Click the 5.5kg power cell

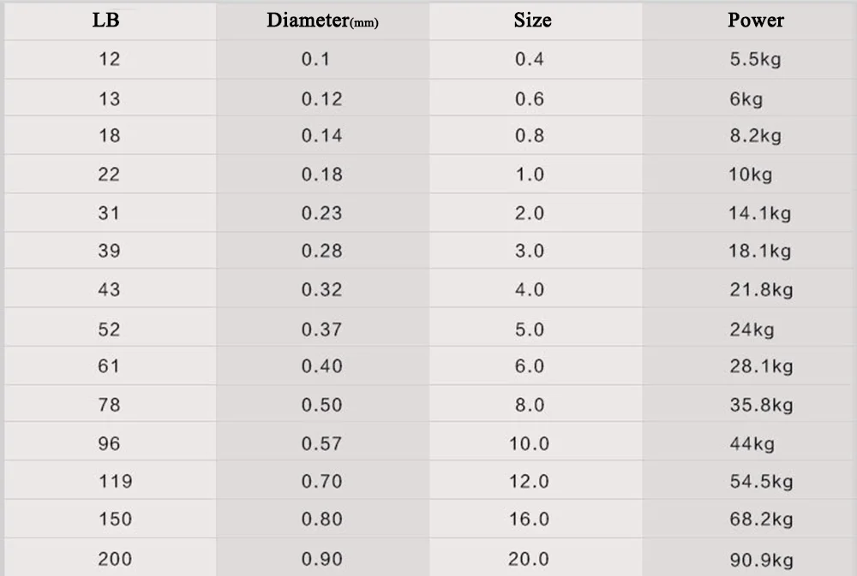point(755,60)
